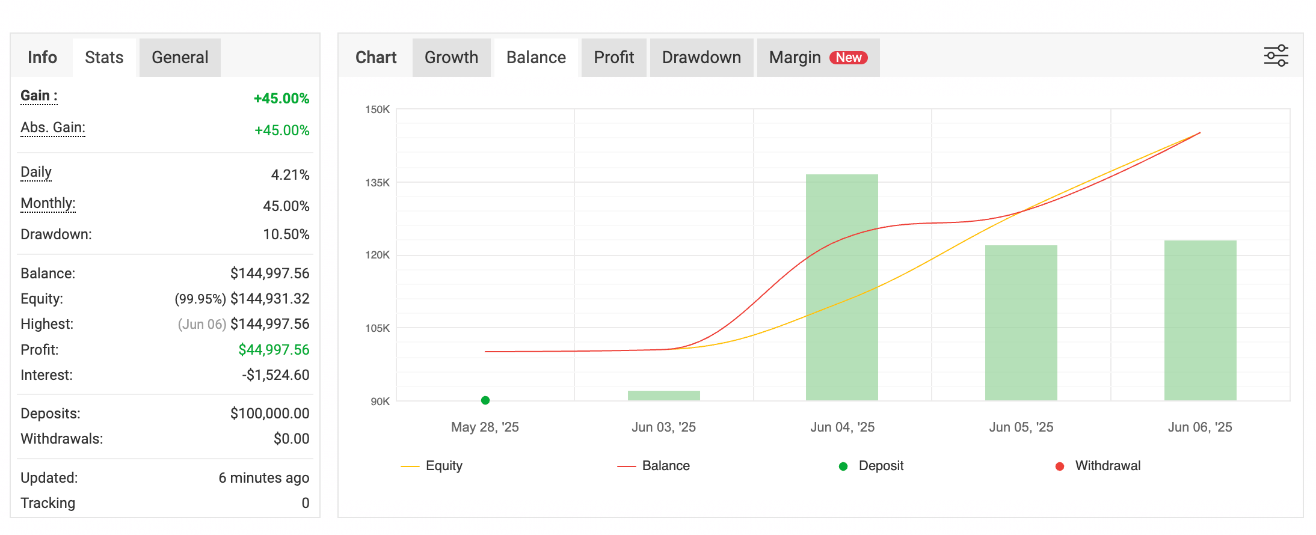Show the Drawdown chart tab
Screen dimensions: 1316x535
(701, 58)
